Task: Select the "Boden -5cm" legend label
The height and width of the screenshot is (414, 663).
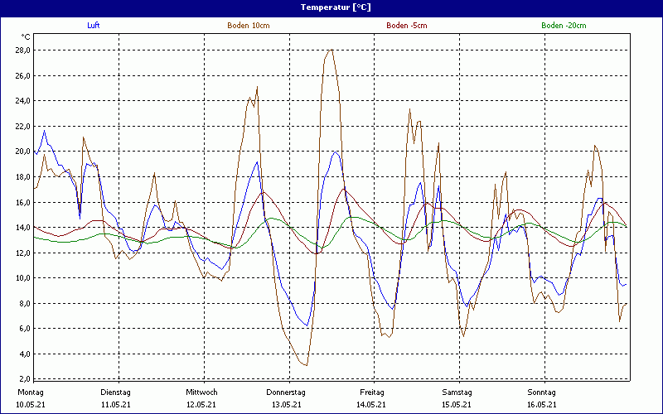Action: (x=407, y=26)
